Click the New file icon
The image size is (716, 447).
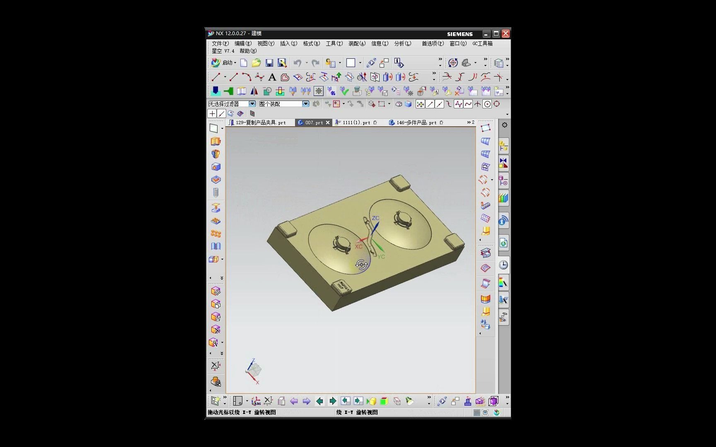click(244, 63)
